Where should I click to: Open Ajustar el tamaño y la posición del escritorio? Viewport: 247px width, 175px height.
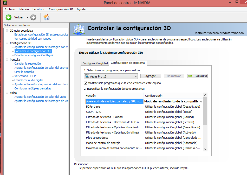click(x=41, y=84)
